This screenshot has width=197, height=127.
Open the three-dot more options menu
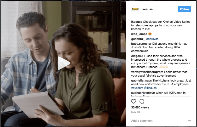click(189, 121)
